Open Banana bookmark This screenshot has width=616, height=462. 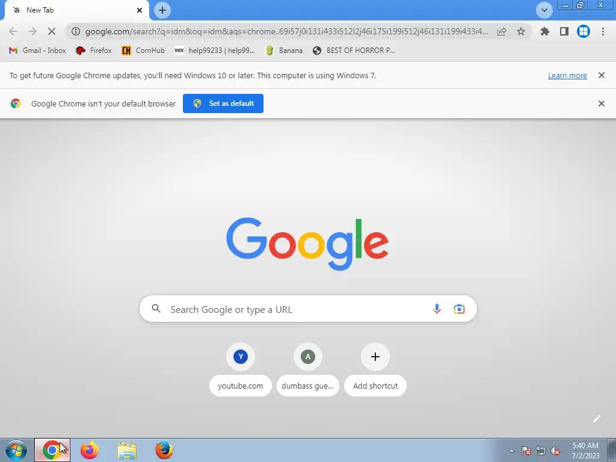click(x=284, y=51)
